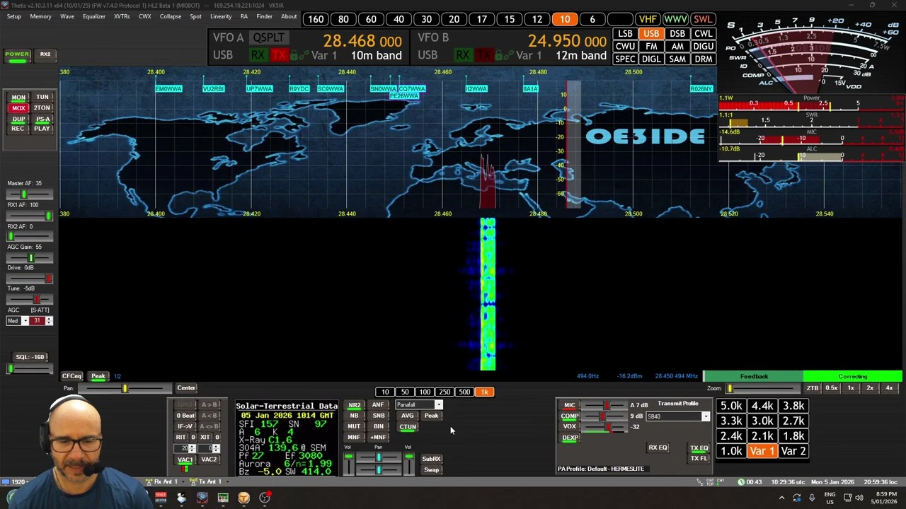Click the Thetis title bar icon
Viewport: 906px width, 509px height.
5,5
